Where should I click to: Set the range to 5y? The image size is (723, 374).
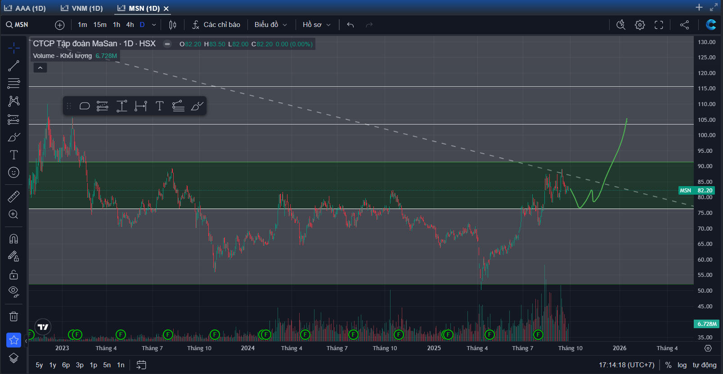pyautogui.click(x=39, y=365)
